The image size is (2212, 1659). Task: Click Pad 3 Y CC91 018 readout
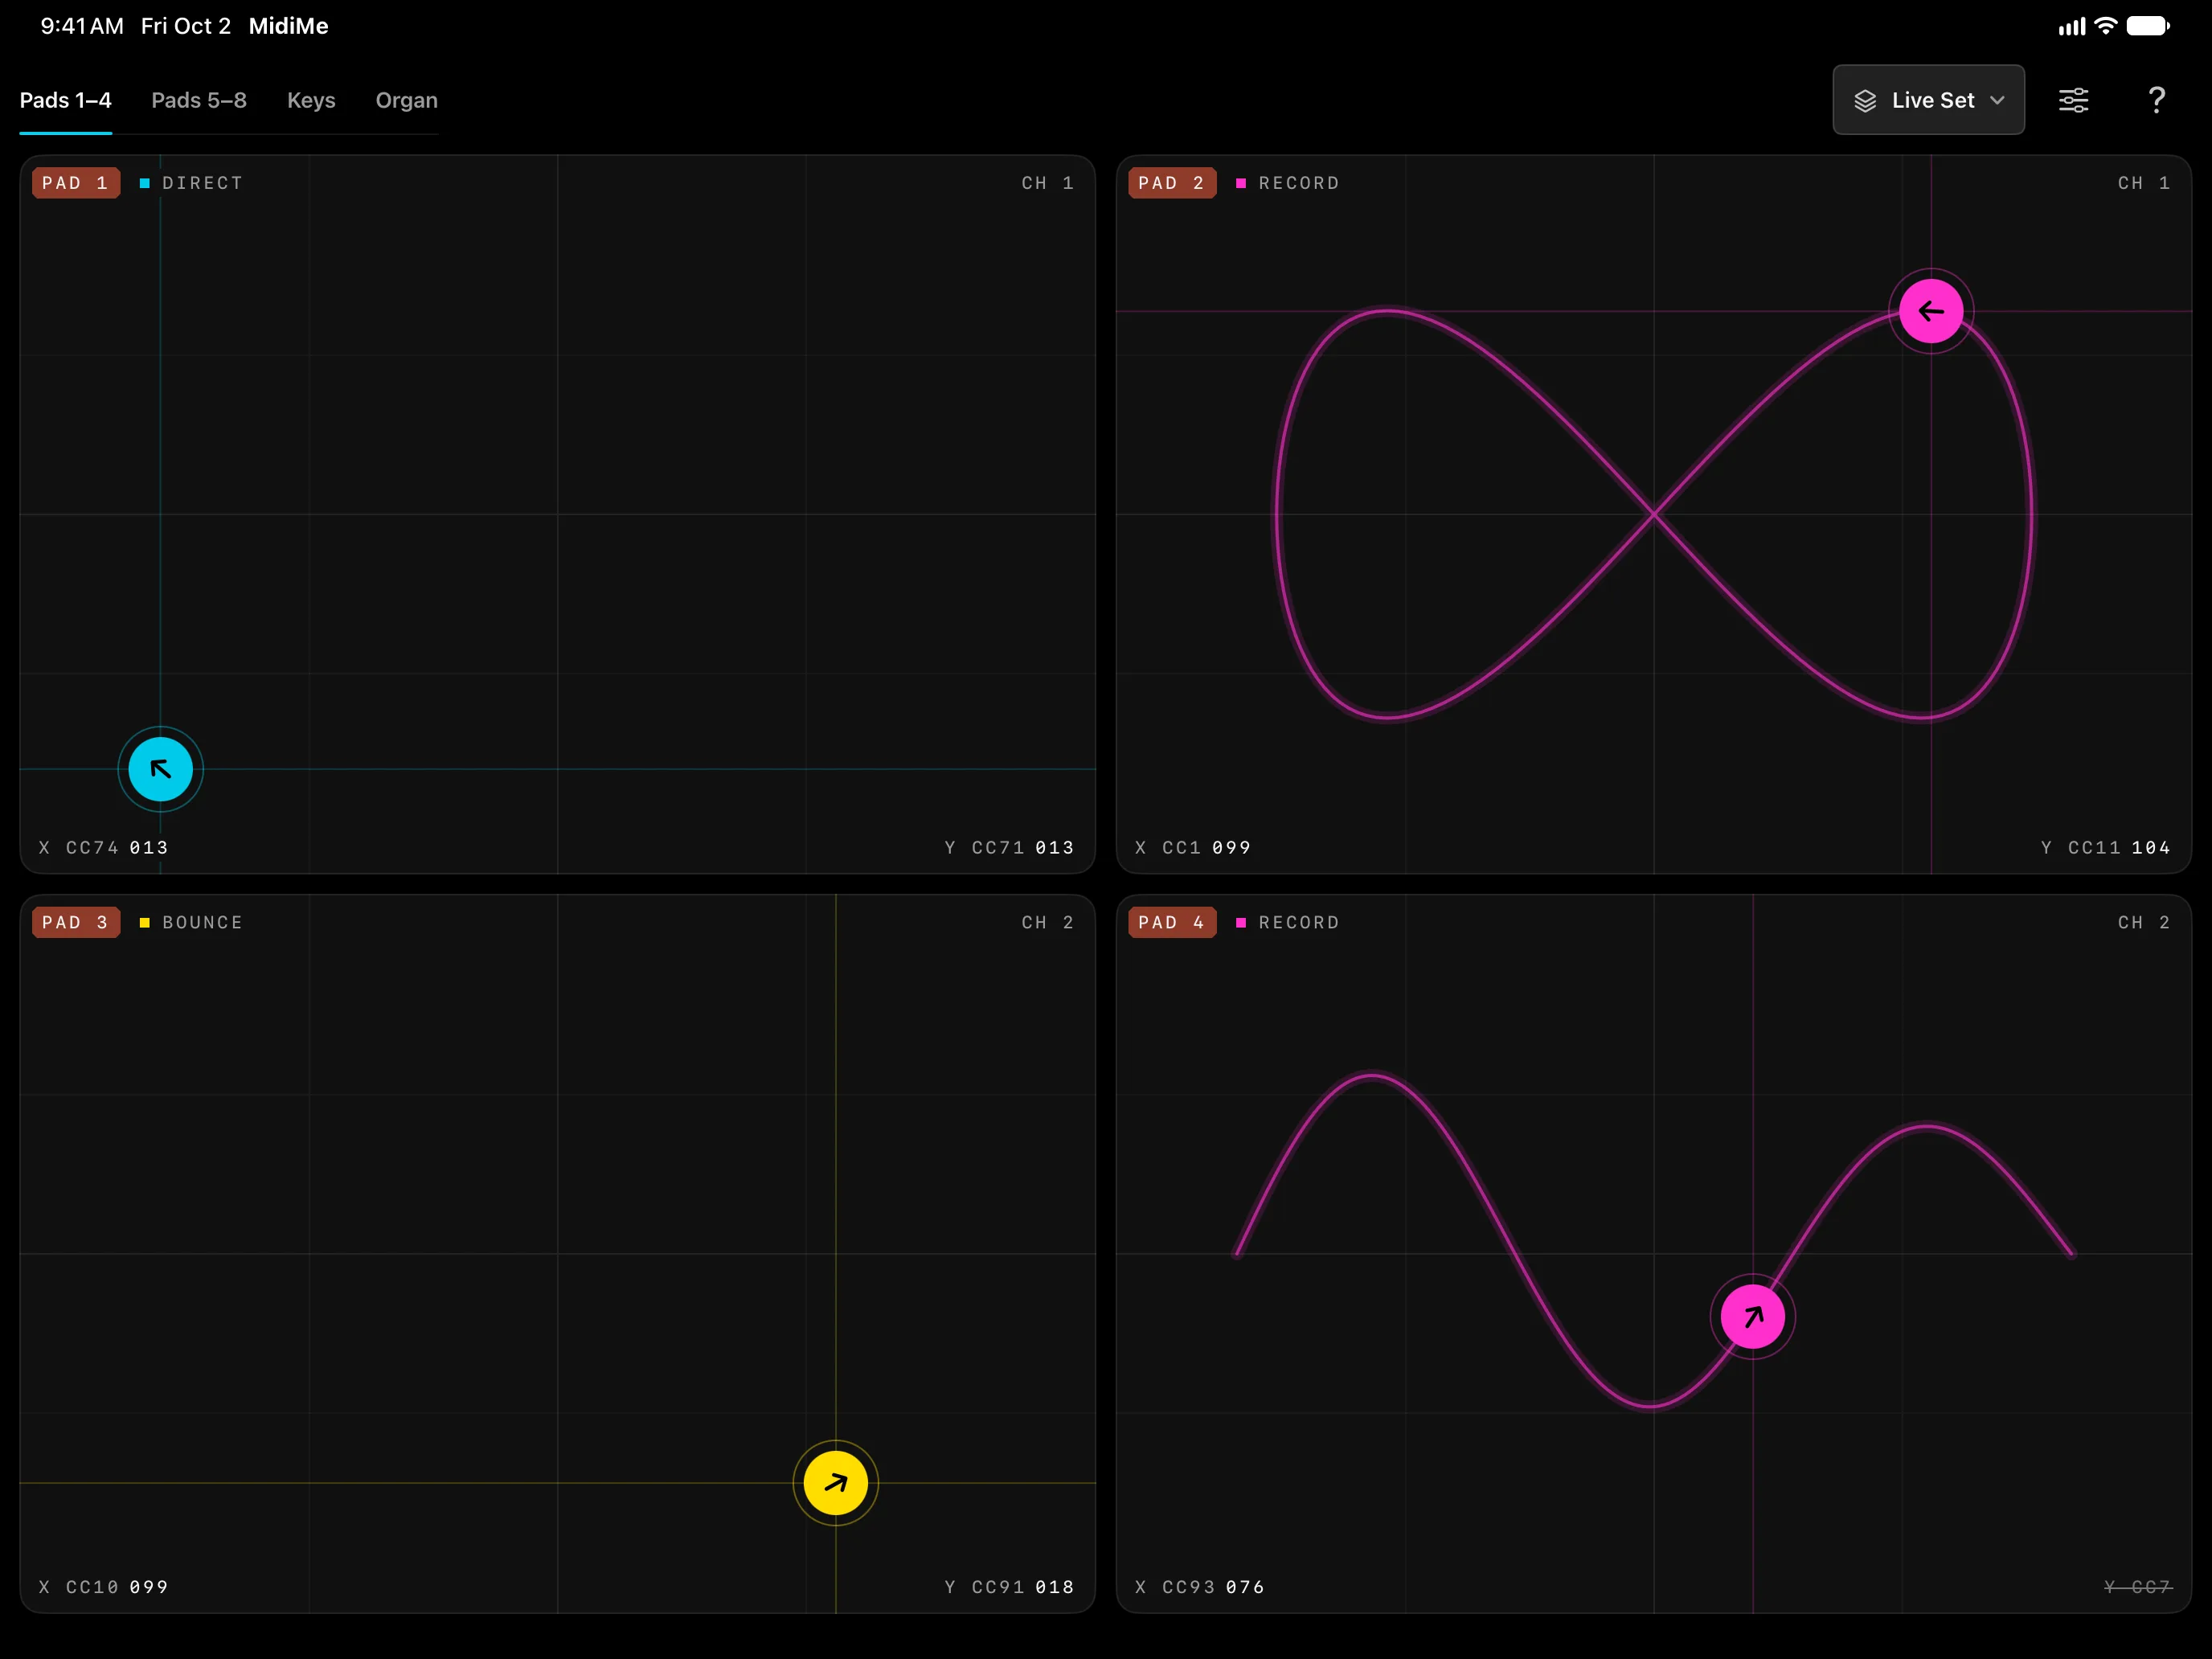1009,1586
